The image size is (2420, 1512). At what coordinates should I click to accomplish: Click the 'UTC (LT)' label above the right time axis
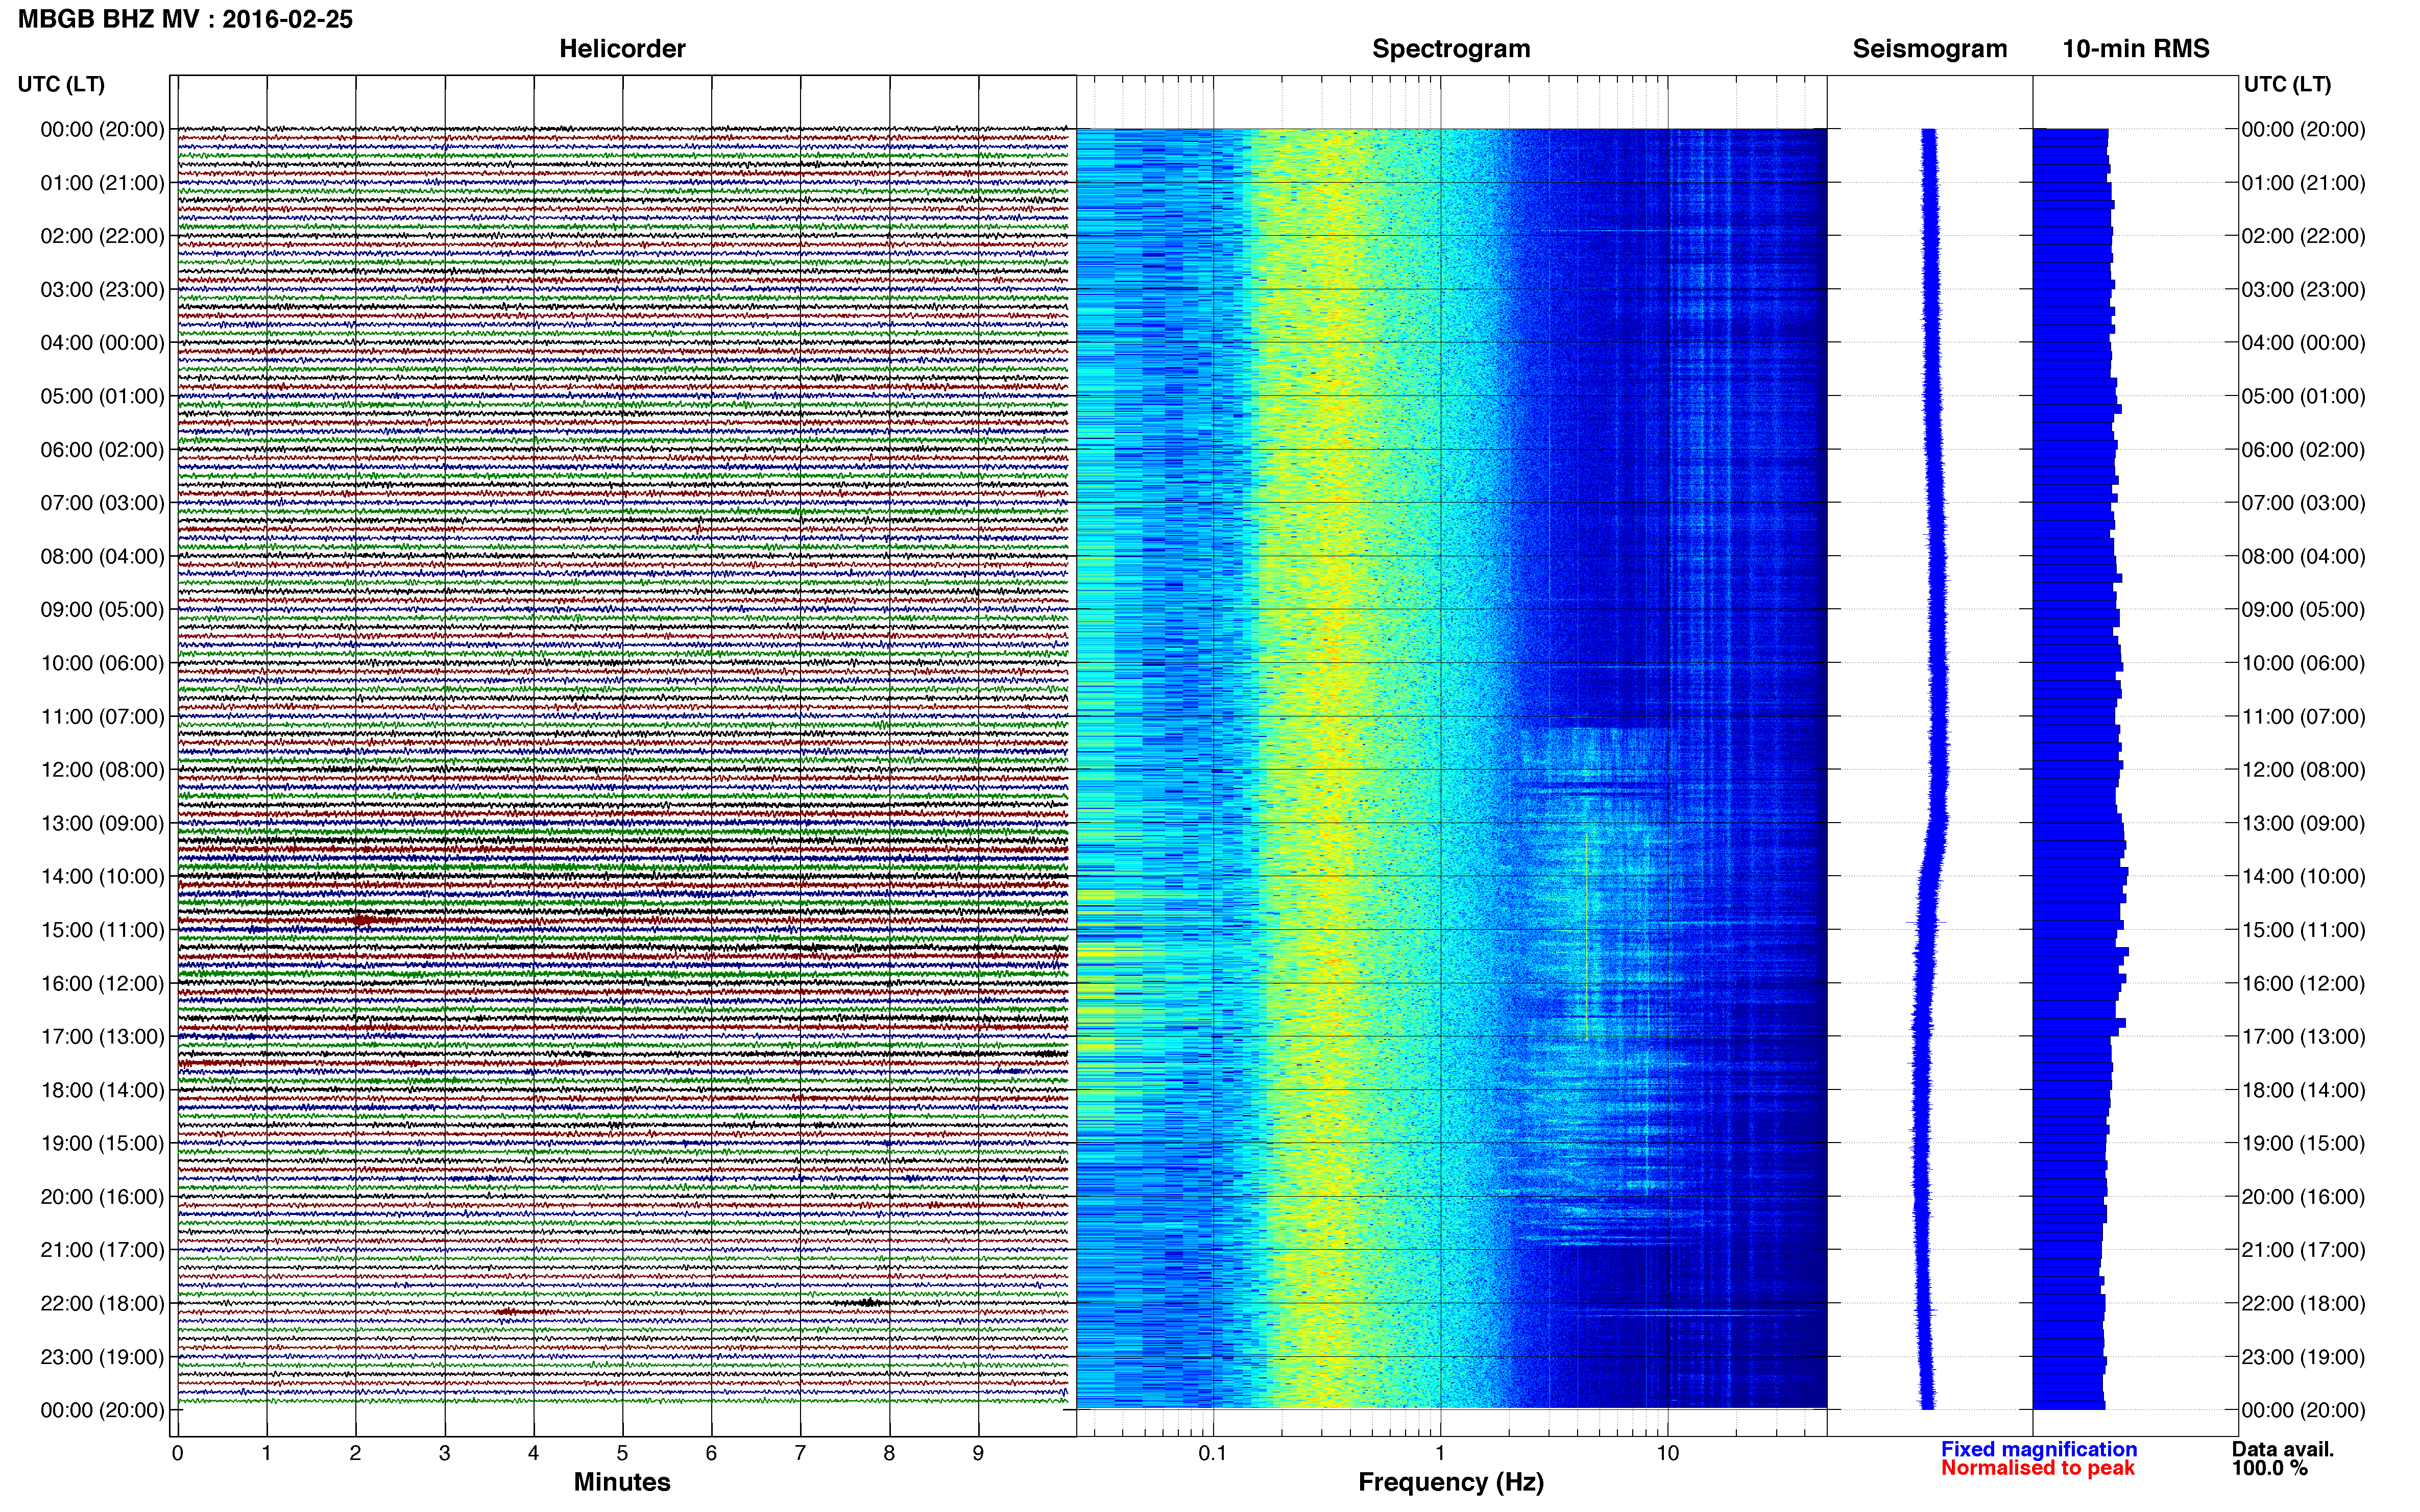(2287, 84)
